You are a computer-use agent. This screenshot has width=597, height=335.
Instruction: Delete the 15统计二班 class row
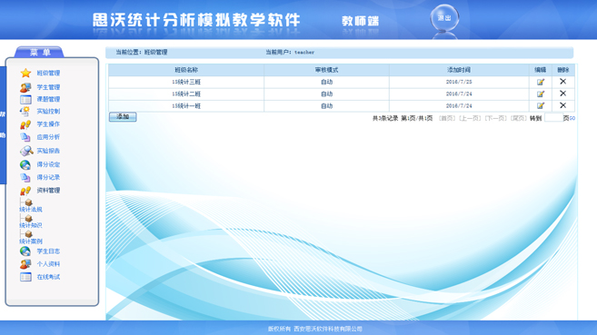(562, 94)
